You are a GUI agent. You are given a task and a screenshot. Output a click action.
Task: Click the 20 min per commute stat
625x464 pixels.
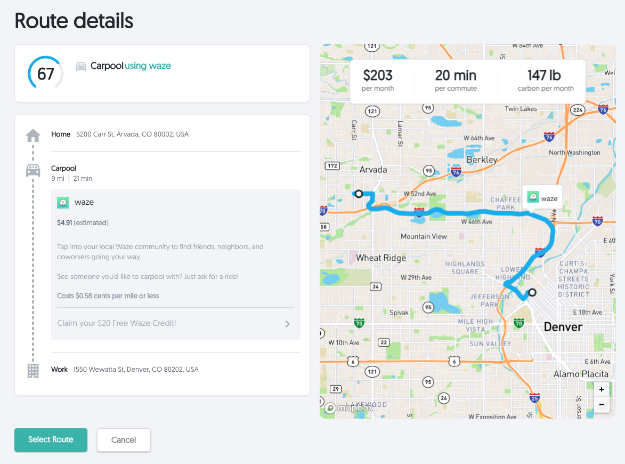pos(456,80)
